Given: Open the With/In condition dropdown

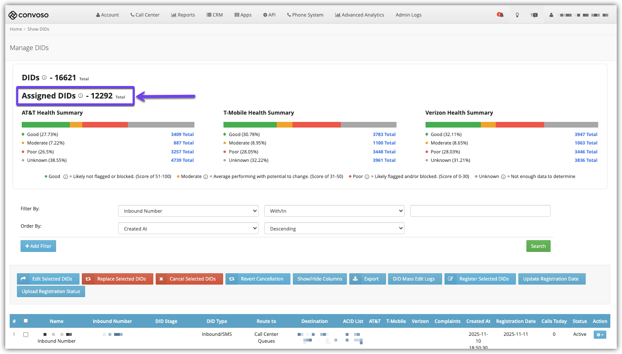Looking at the screenshot, I should click(334, 211).
